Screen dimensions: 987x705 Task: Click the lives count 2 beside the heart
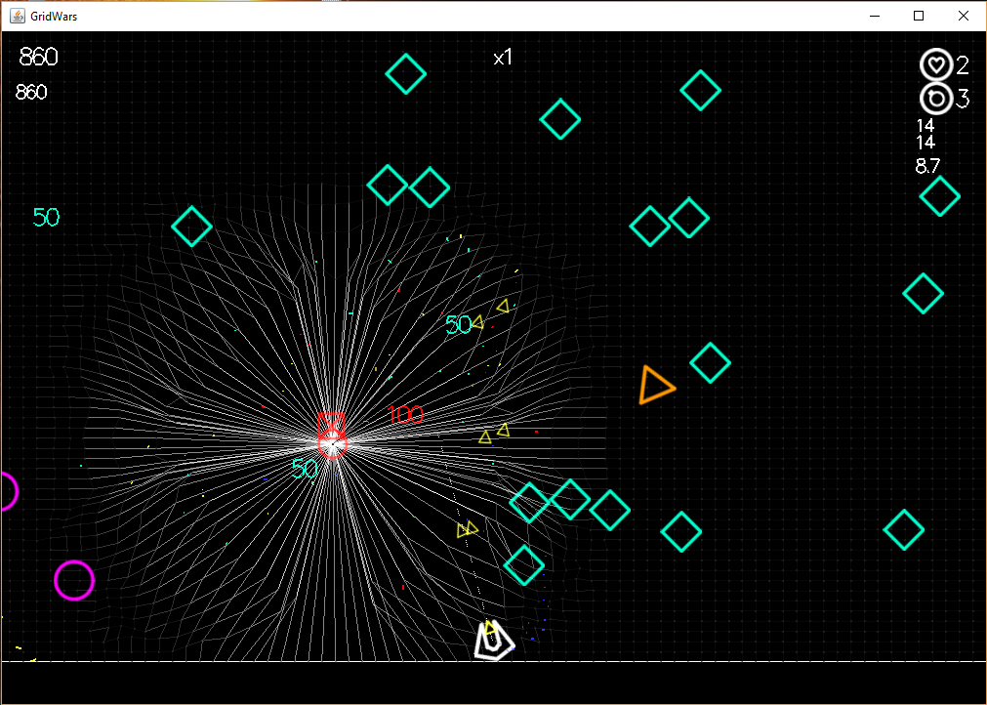click(x=963, y=65)
